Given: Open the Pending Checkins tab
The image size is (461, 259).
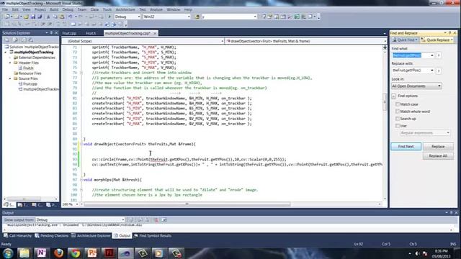Looking at the screenshot, I should point(51,236).
